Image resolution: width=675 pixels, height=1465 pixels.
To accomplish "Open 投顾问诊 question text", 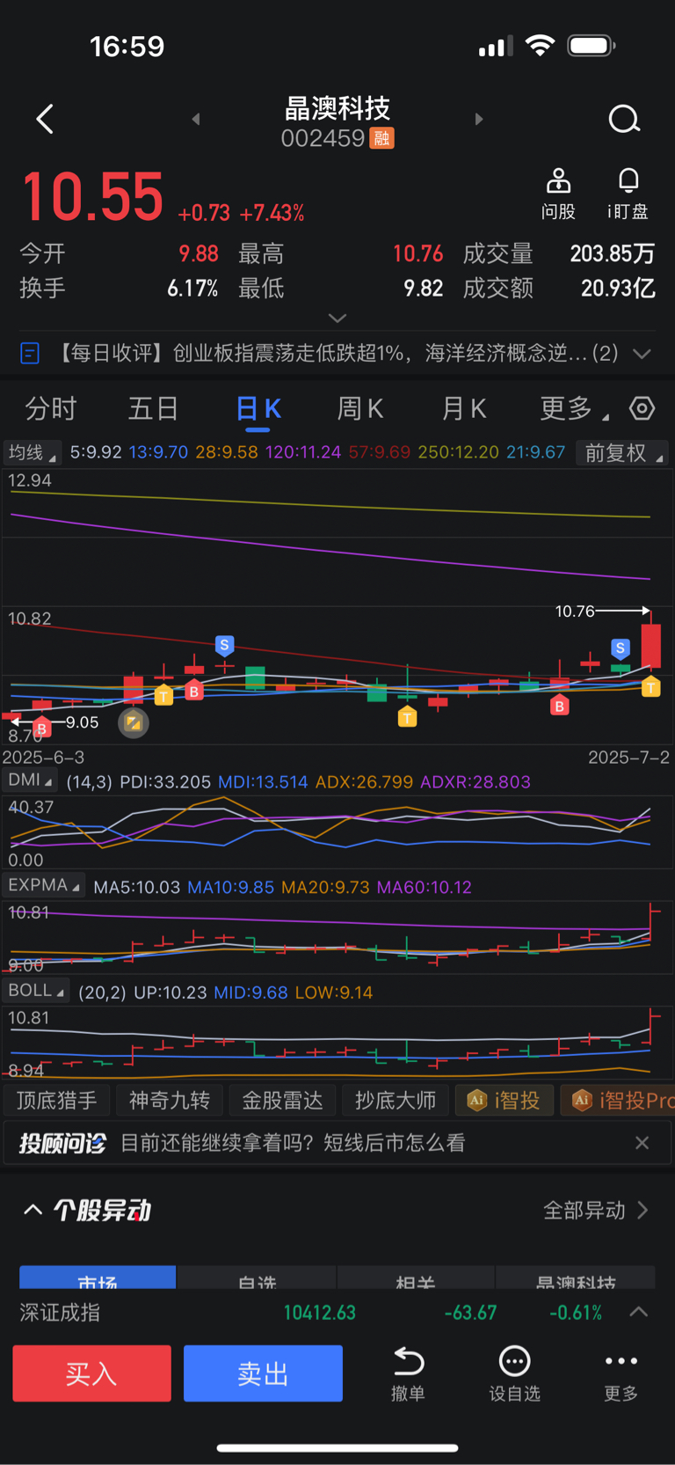I will (x=293, y=1143).
